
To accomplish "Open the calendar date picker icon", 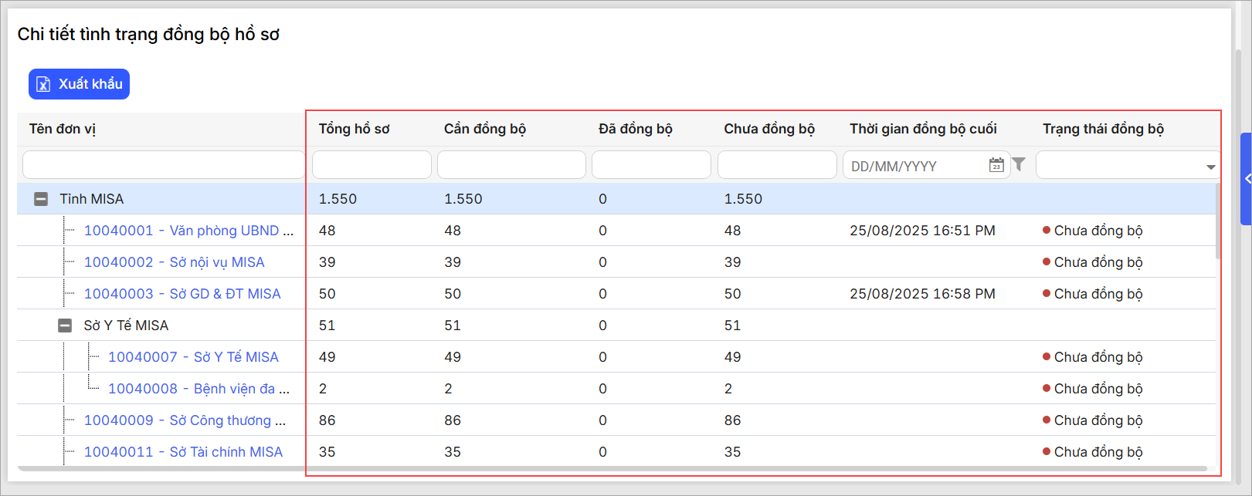I will coord(996,165).
